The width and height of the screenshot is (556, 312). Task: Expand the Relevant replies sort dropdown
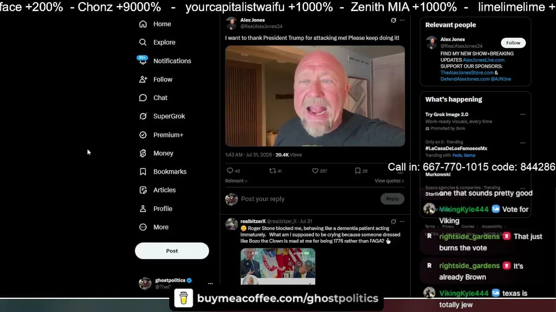pyautogui.click(x=236, y=181)
